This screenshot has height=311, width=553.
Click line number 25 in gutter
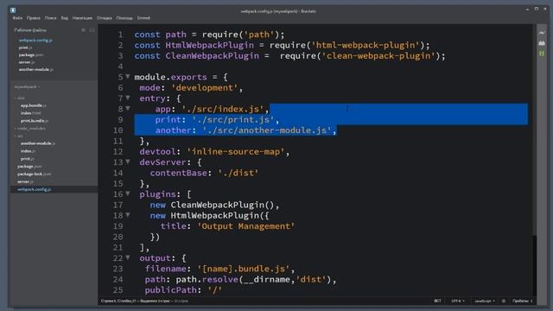pyautogui.click(x=118, y=290)
